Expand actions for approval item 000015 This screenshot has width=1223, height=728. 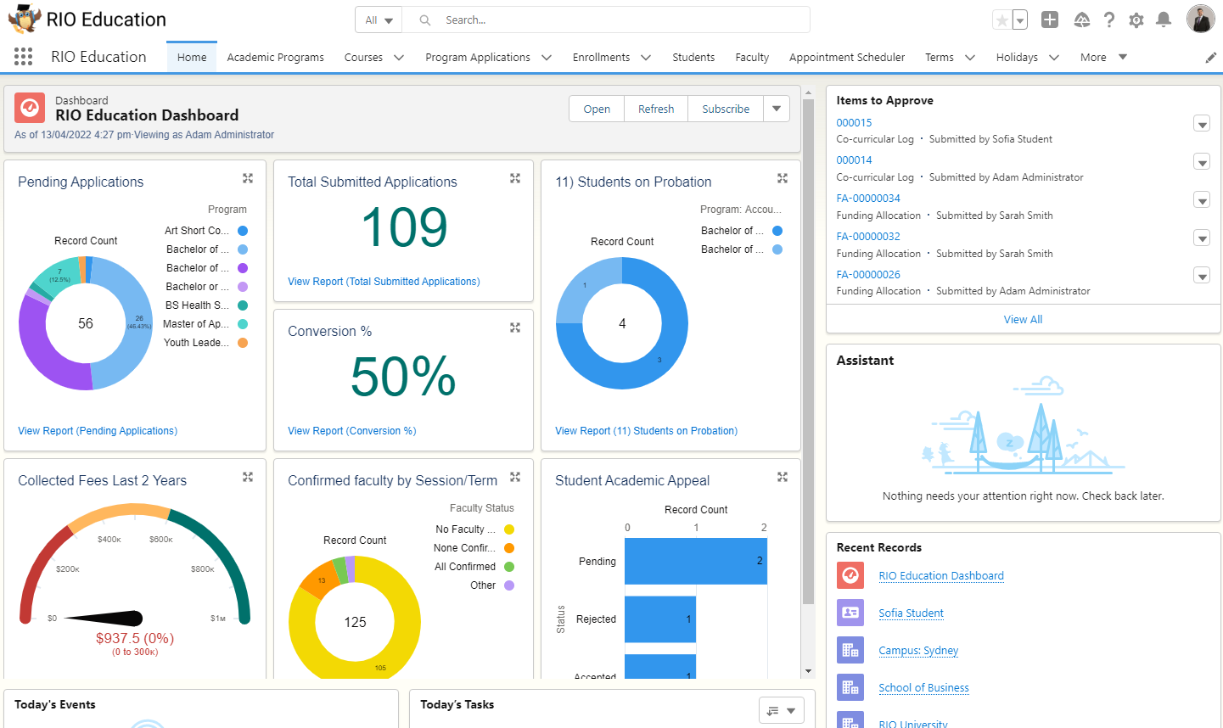pos(1201,124)
